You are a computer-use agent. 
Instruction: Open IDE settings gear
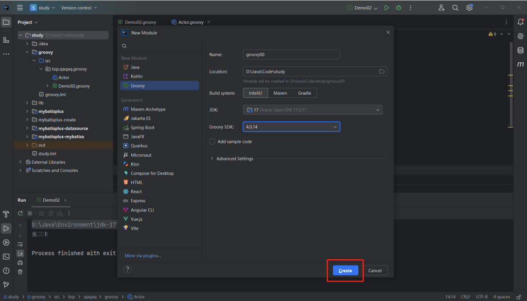coord(469,7)
